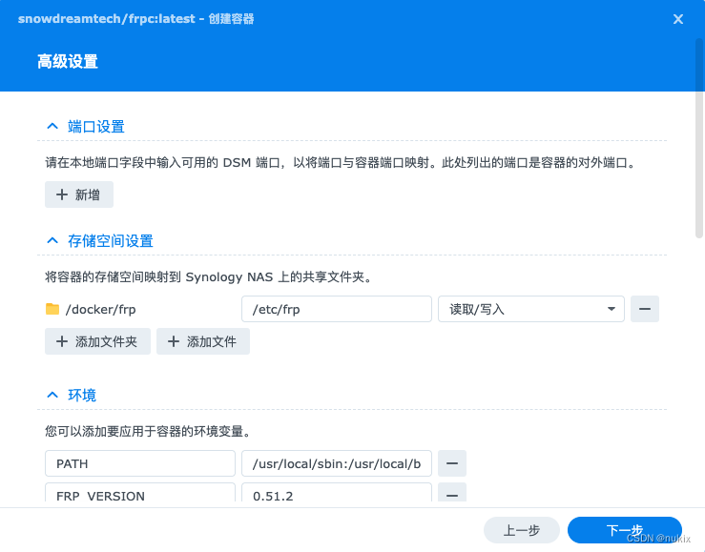Open the 读取/写入 permission dropdown
Image resolution: width=705 pixels, height=552 pixels.
click(531, 309)
